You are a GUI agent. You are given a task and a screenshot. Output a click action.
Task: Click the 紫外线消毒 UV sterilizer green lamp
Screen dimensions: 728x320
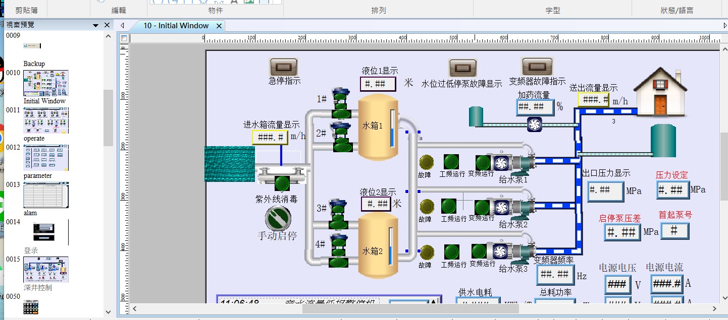(282, 183)
